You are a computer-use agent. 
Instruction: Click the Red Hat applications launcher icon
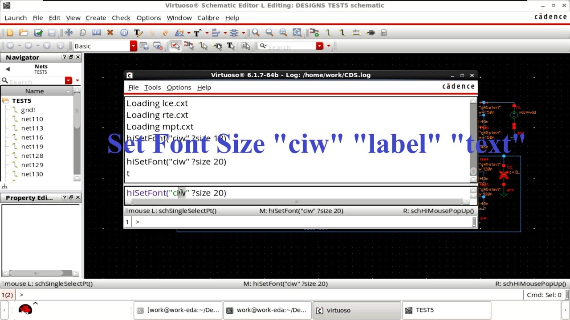(x=25, y=309)
